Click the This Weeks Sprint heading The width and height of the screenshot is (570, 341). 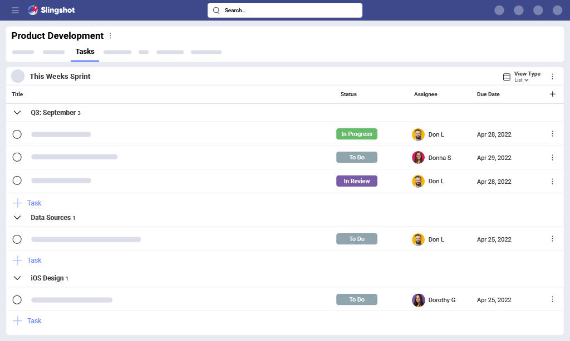tap(60, 77)
